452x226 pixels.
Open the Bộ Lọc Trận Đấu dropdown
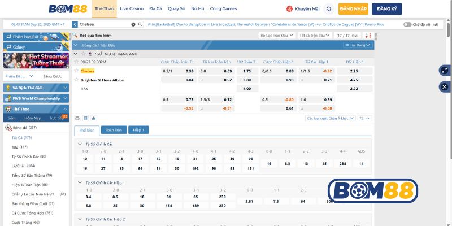(x=276, y=35)
